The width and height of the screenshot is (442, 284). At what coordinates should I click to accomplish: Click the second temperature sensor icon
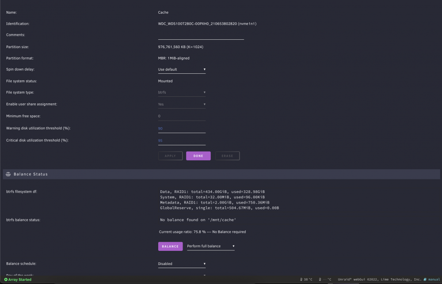coord(320,280)
